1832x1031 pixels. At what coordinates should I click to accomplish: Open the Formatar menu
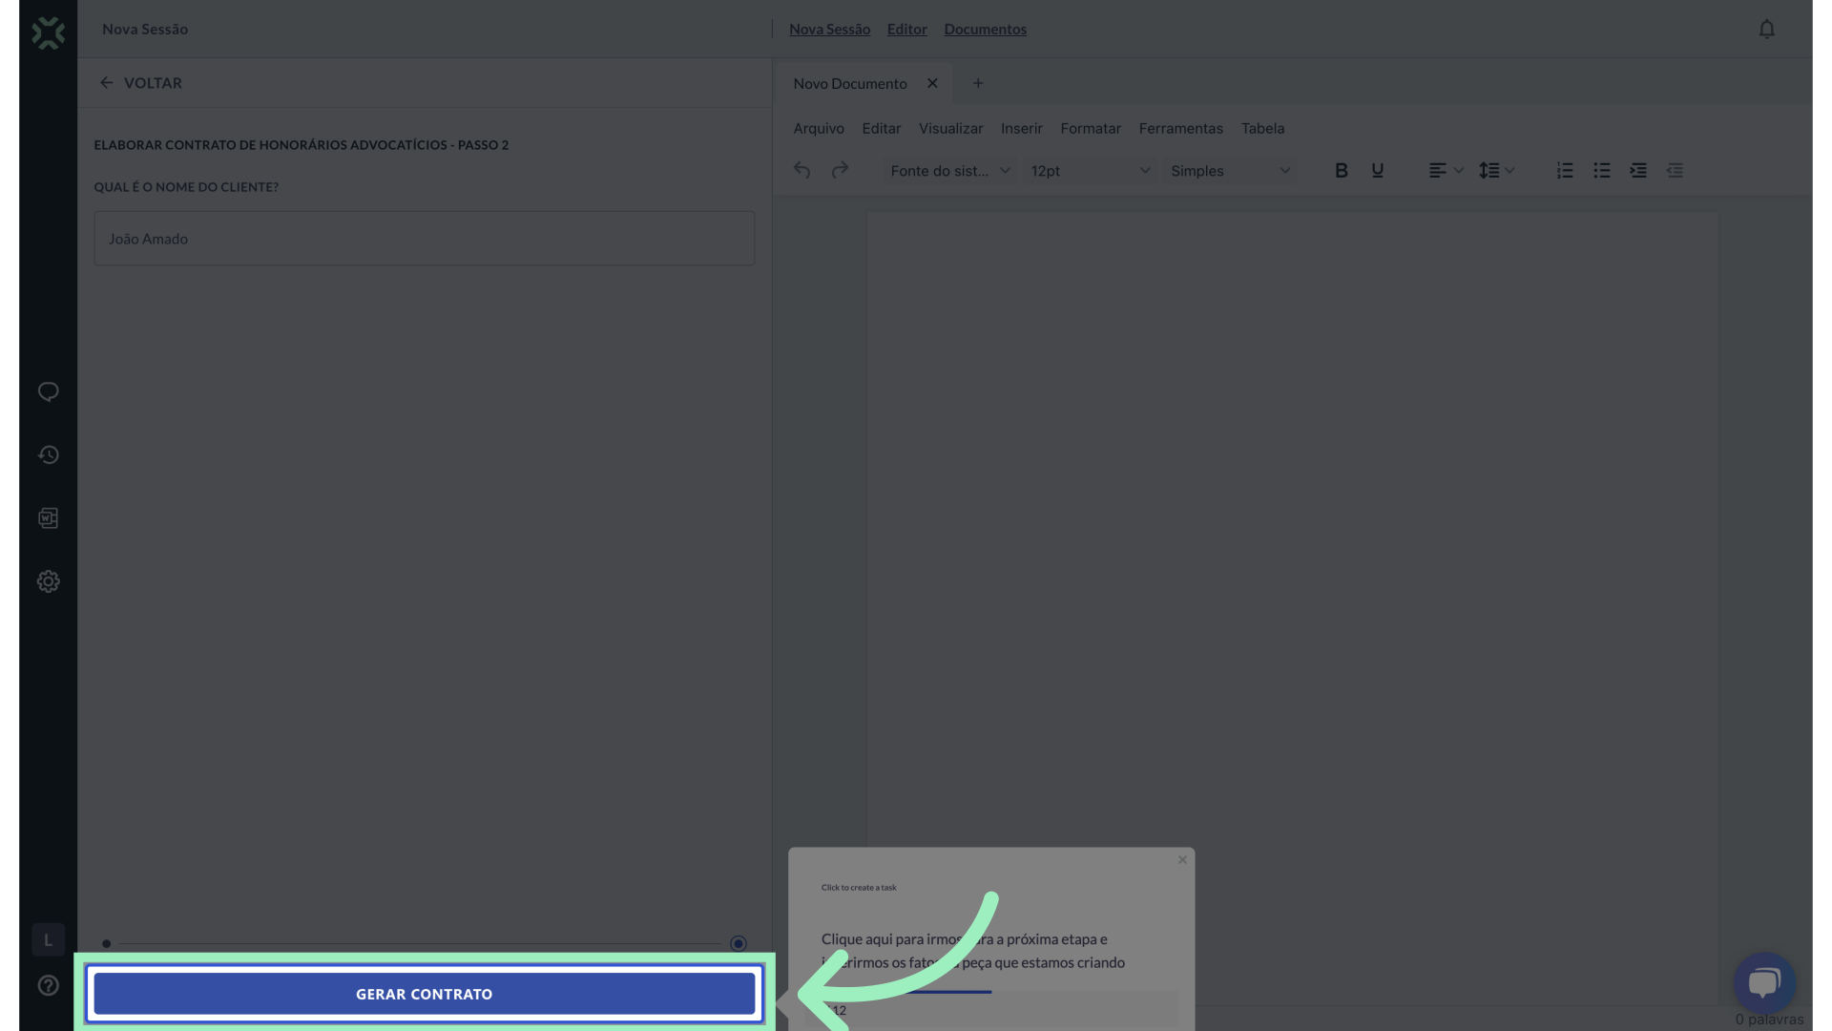coord(1090,128)
